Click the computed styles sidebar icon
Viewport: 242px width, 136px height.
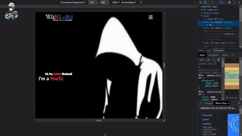(219, 60)
